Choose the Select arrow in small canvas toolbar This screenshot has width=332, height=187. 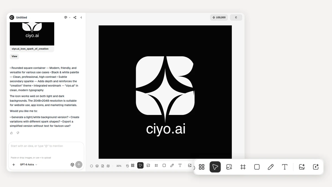coord(140,165)
